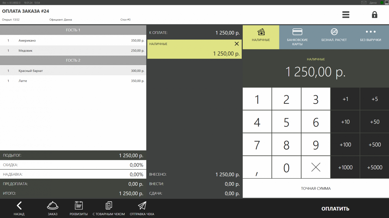Image resolution: width=389 pixels, height=218 pixels.
Task: Open Реквизиты details
Action: point(79,208)
